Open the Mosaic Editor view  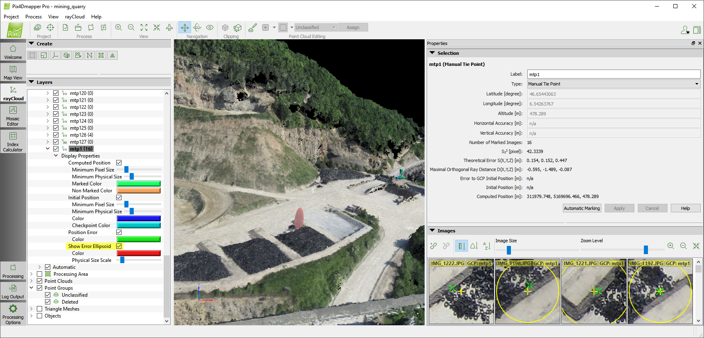[13, 116]
